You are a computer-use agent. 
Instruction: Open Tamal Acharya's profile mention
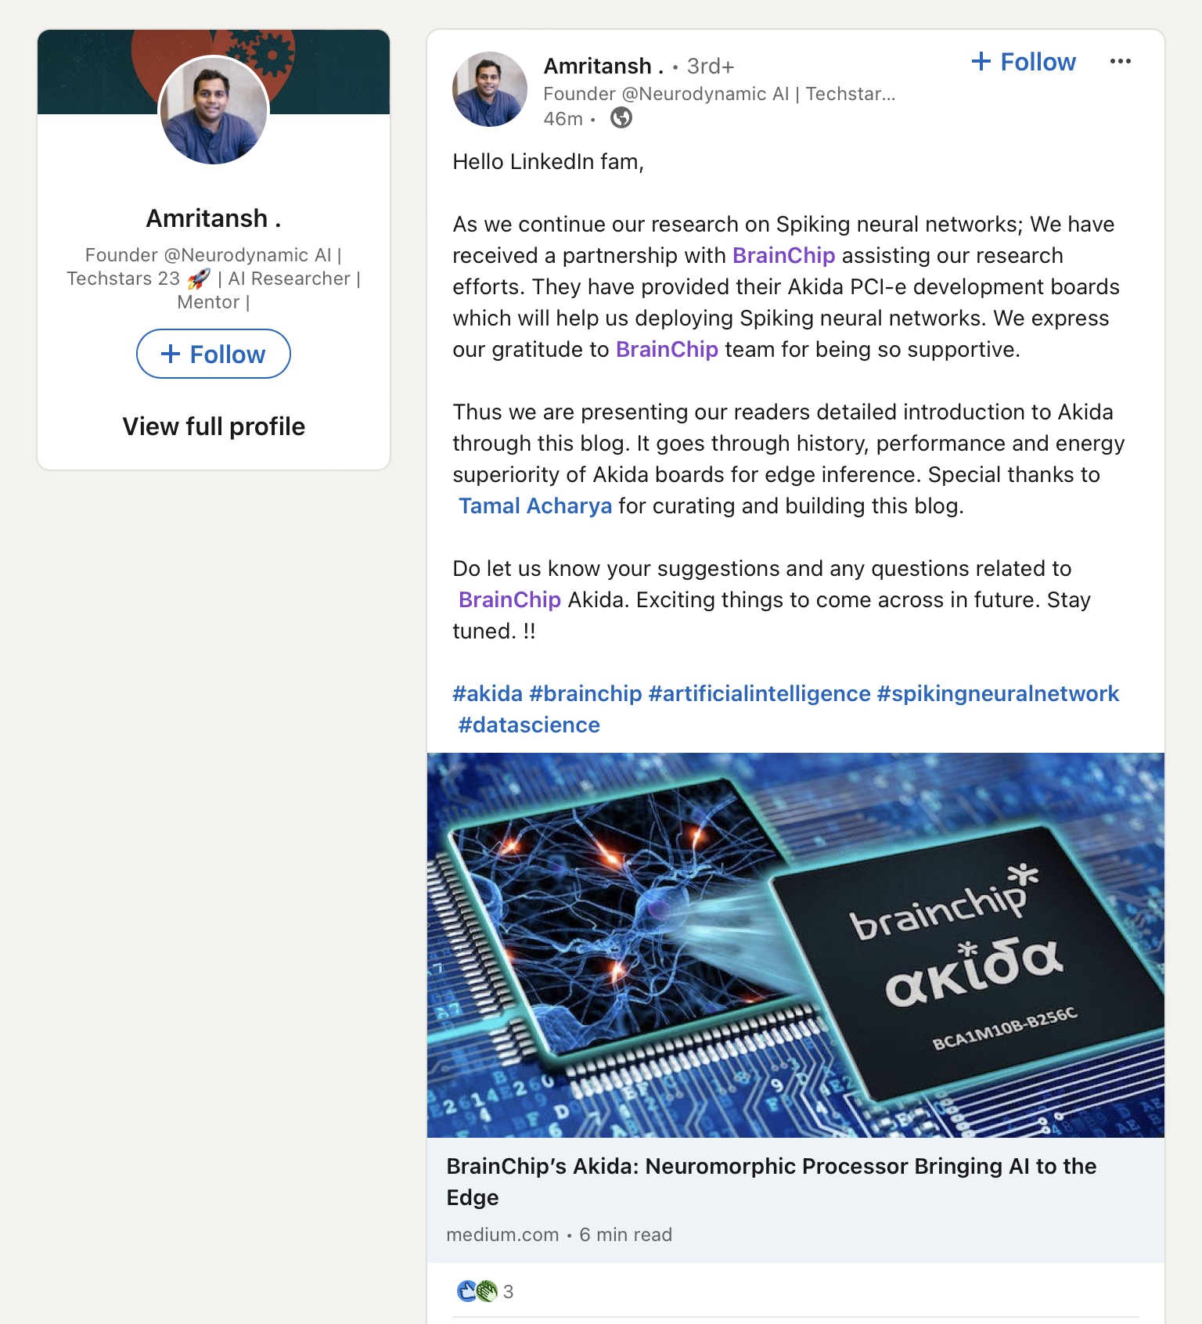(x=535, y=506)
